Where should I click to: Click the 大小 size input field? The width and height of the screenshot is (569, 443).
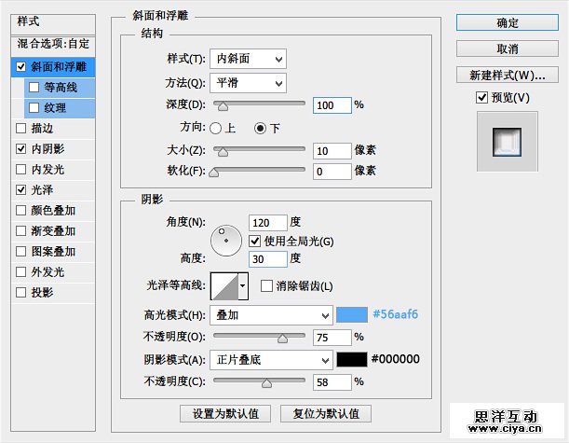coord(332,150)
